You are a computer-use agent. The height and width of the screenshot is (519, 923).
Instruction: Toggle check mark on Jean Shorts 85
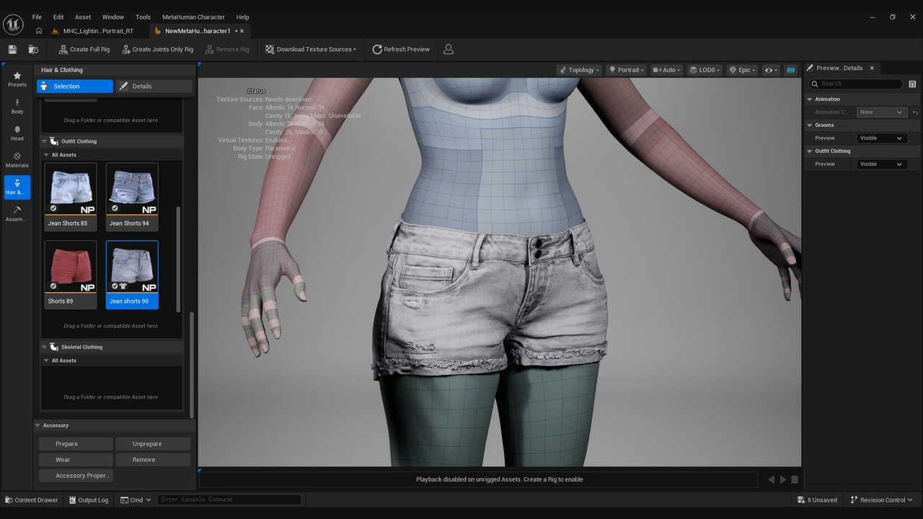click(53, 208)
